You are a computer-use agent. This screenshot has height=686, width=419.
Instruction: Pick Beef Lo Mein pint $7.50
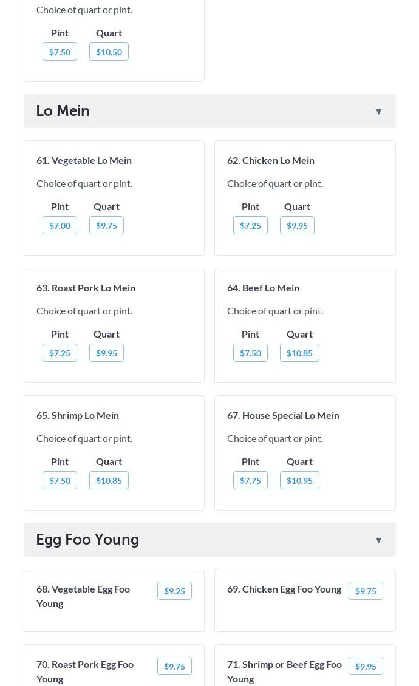click(x=250, y=353)
